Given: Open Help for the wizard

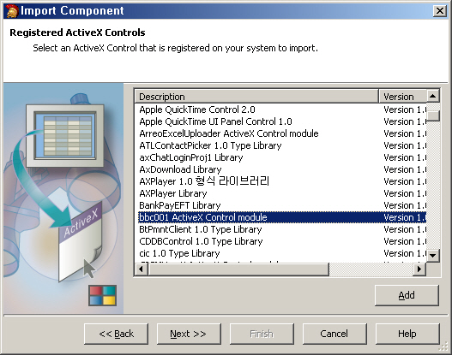Looking at the screenshot, I should (407, 334).
